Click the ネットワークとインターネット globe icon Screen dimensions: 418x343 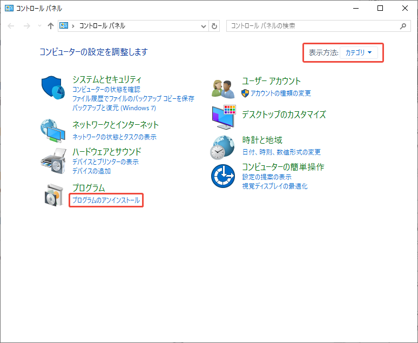[53, 131]
